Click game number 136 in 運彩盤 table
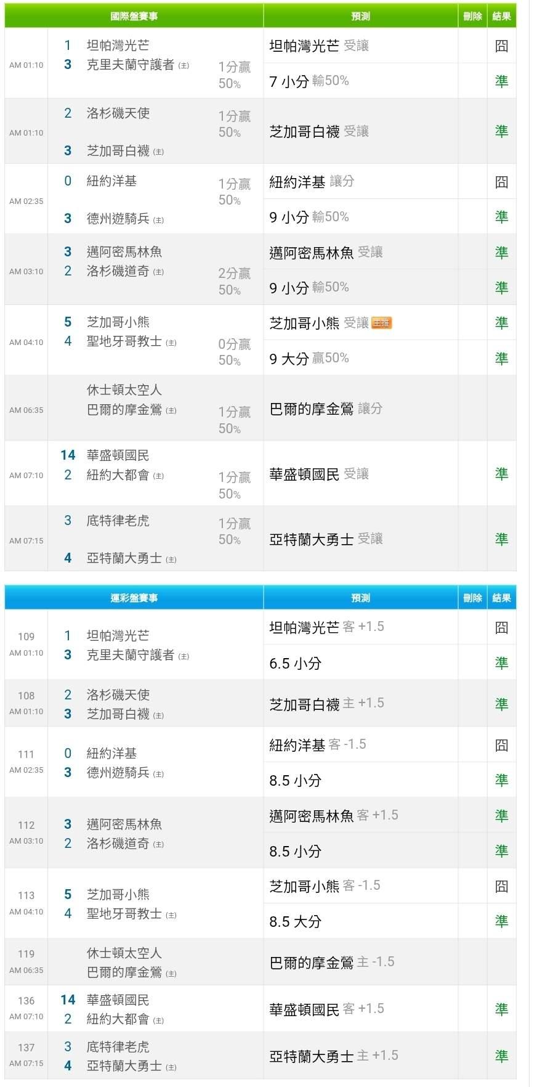The width and height of the screenshot is (545, 1087). pos(26,1001)
